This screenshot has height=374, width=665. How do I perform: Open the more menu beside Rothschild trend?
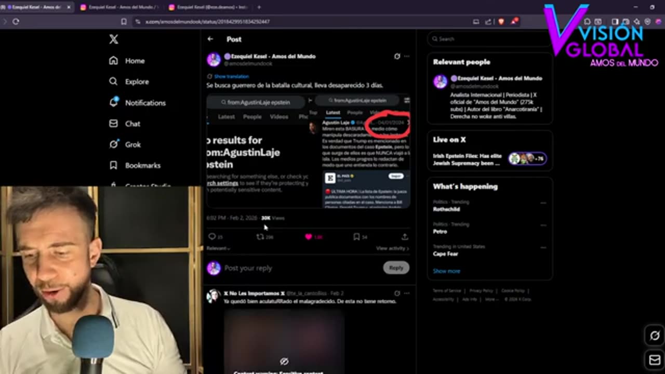point(543,203)
